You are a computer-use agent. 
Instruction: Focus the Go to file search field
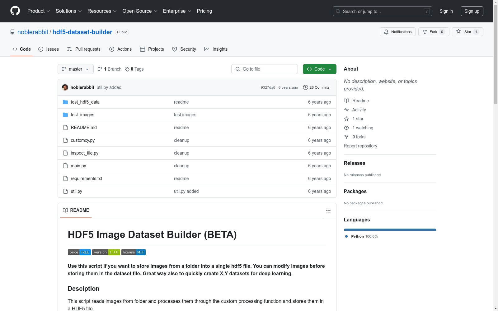pyautogui.click(x=265, y=69)
